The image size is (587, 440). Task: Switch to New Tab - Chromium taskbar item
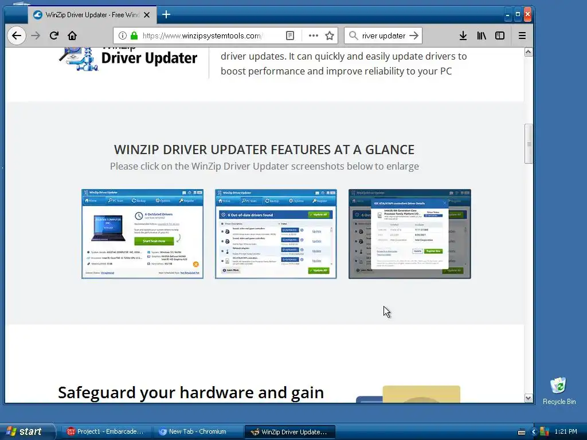(197, 431)
